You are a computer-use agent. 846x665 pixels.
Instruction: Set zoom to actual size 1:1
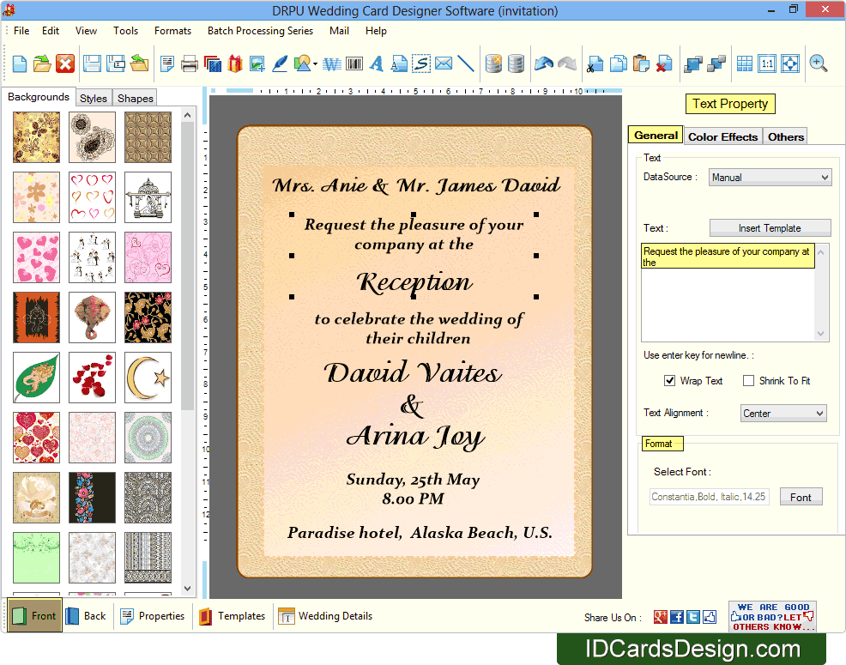point(767,63)
